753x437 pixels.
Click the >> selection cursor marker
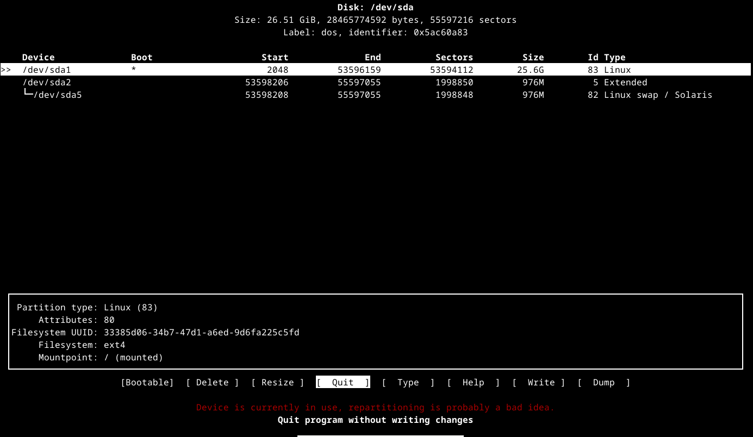point(6,70)
